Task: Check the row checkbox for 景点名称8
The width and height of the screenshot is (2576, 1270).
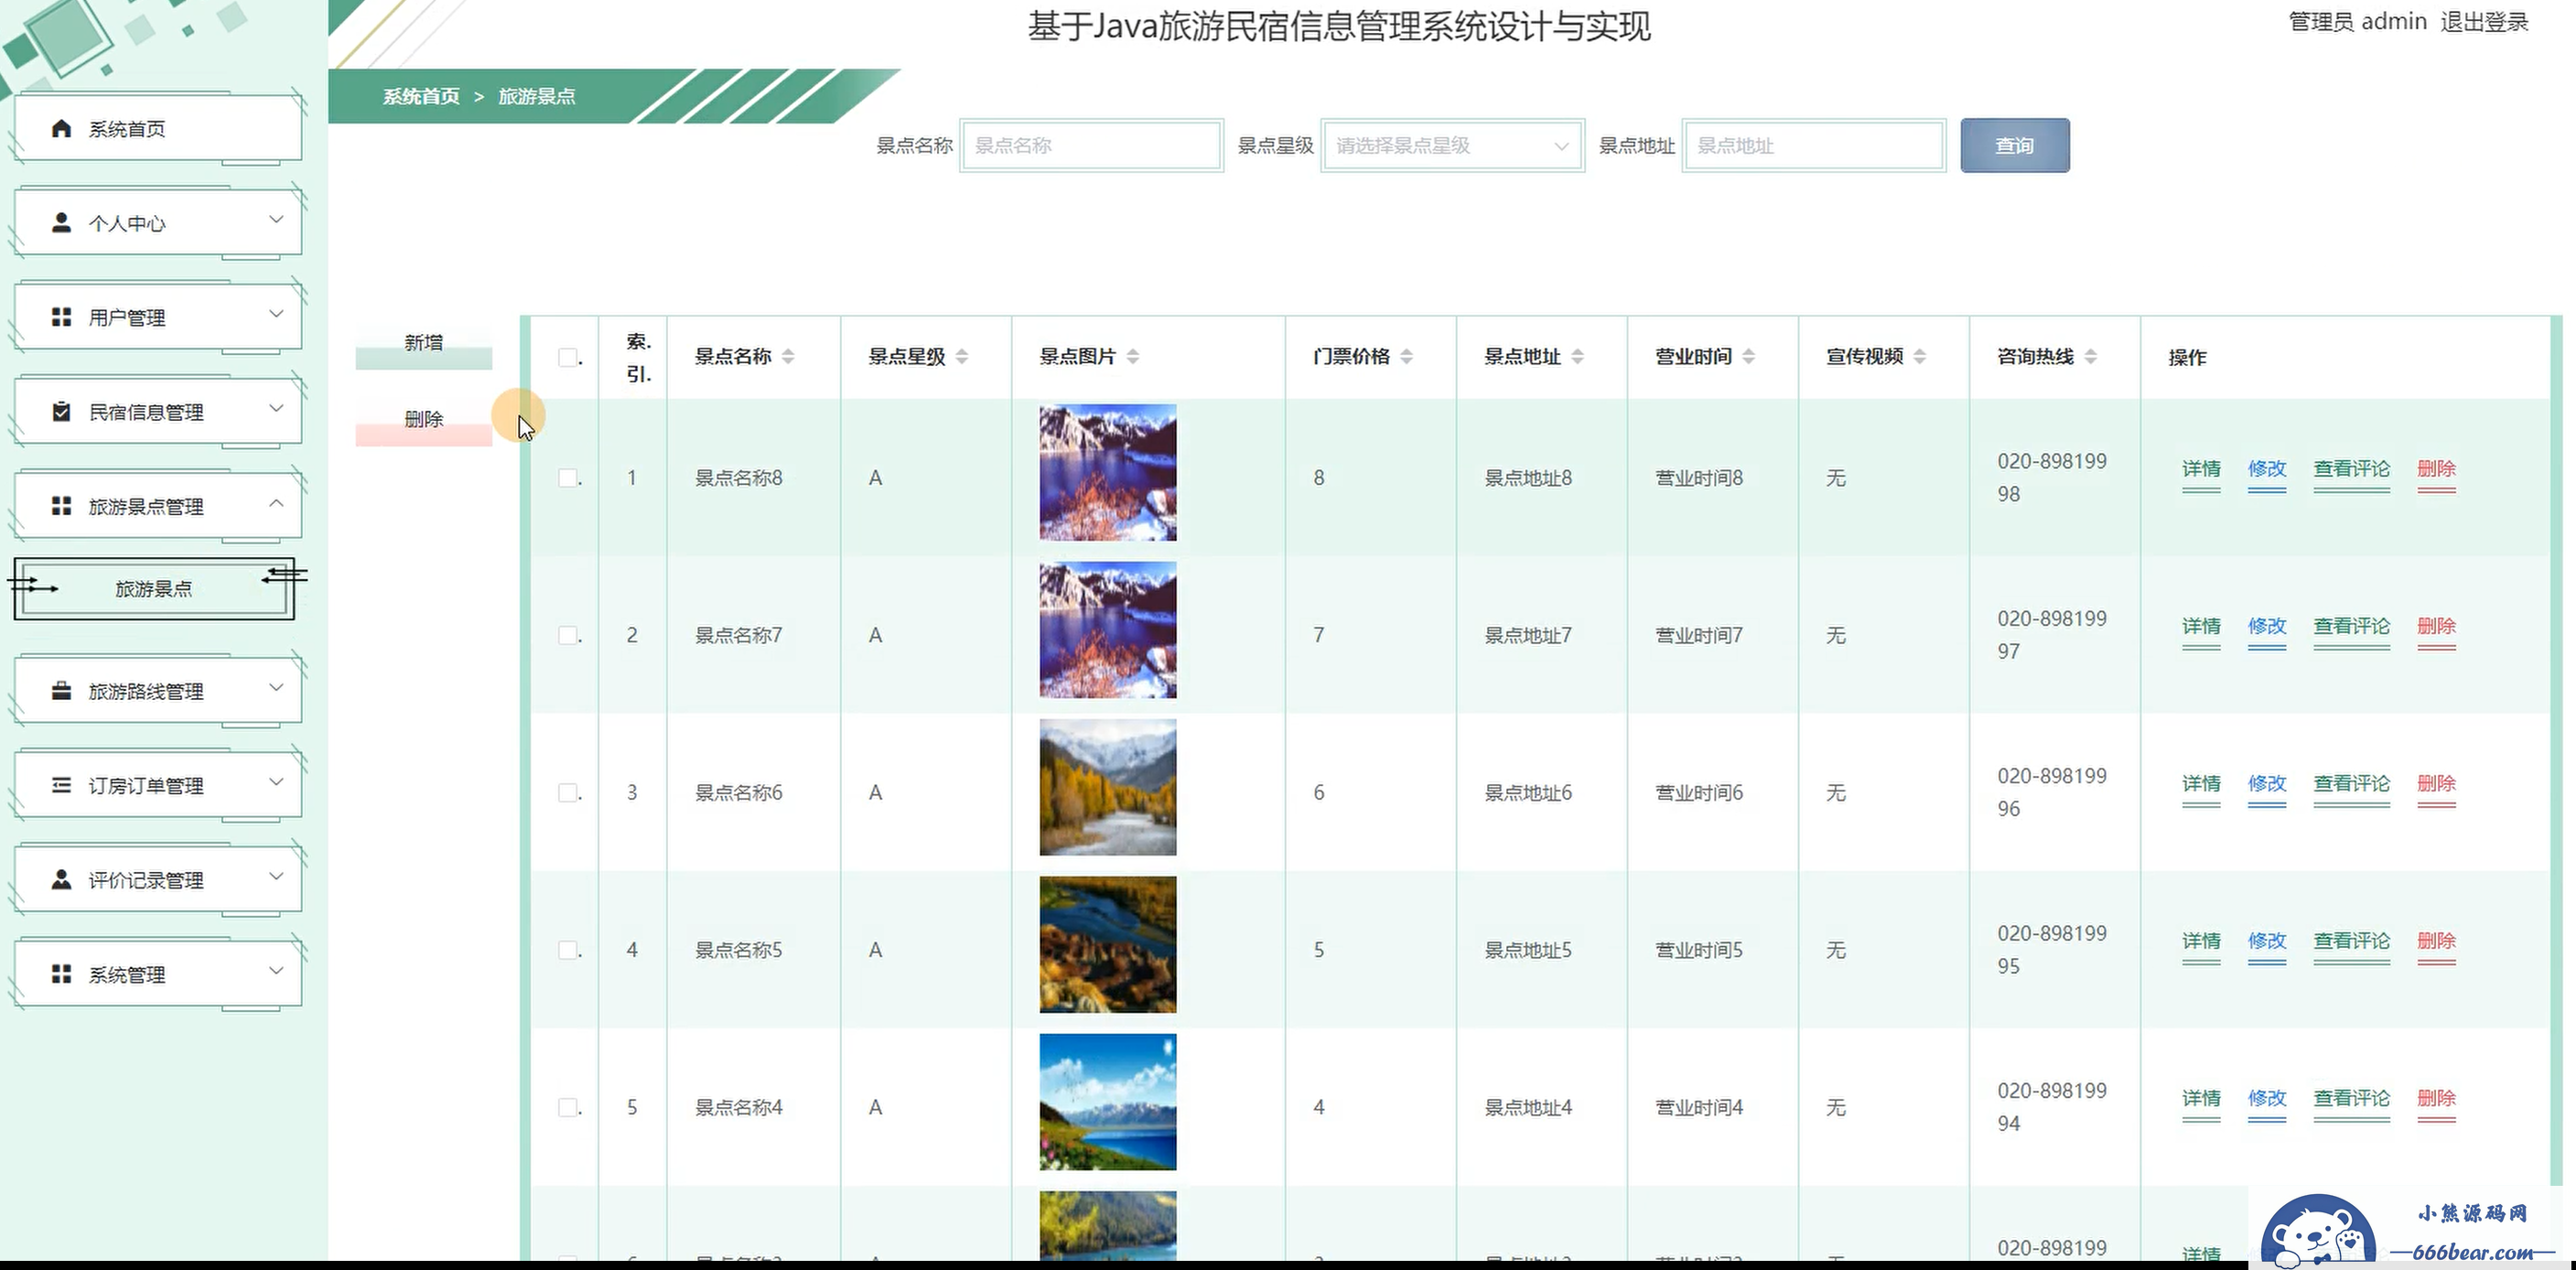Action: point(568,478)
